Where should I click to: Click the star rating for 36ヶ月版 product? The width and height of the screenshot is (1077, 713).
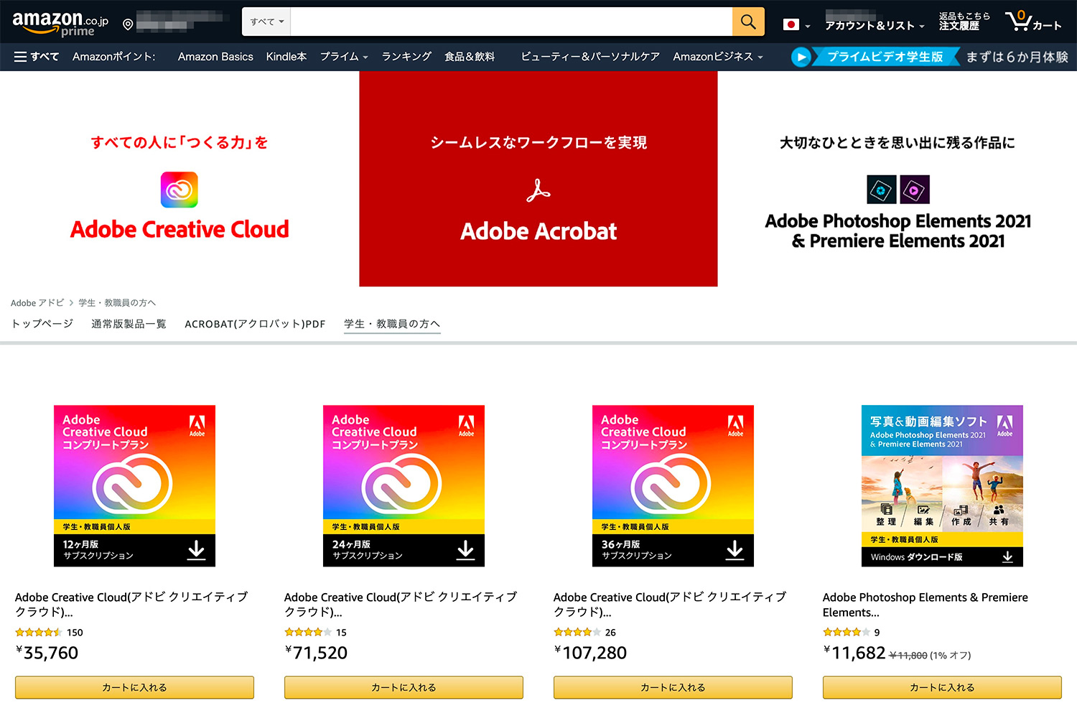[x=577, y=633]
